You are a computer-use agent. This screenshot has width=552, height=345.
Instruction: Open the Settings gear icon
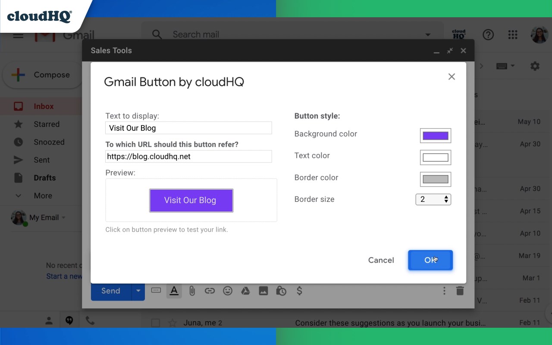(x=535, y=66)
